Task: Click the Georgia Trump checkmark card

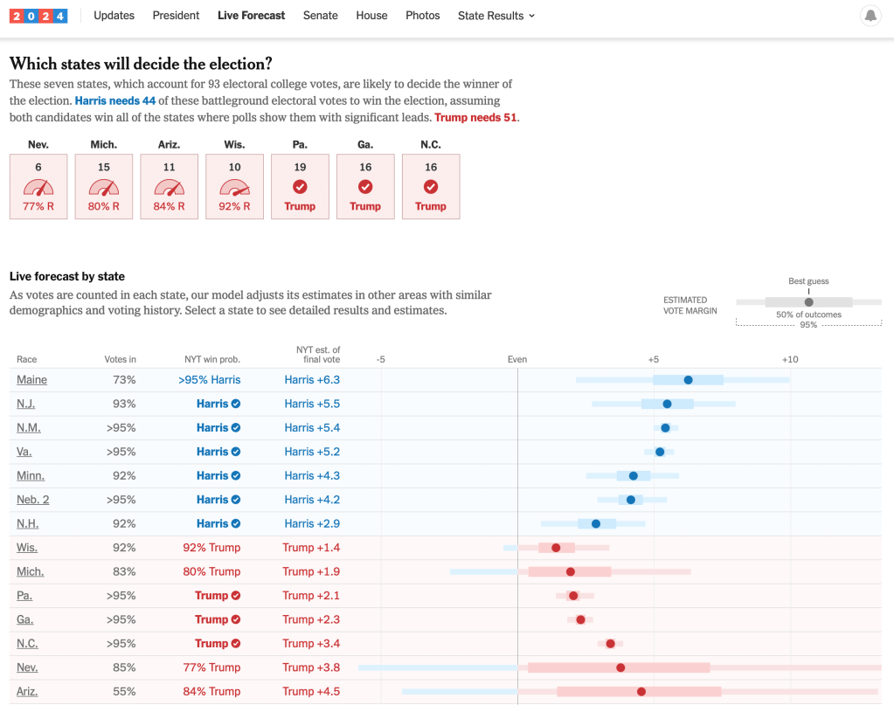Action: (x=365, y=187)
